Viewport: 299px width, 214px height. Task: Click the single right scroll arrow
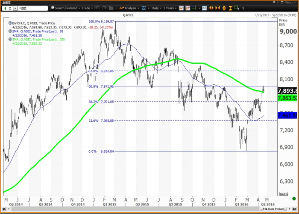(x=289, y=209)
